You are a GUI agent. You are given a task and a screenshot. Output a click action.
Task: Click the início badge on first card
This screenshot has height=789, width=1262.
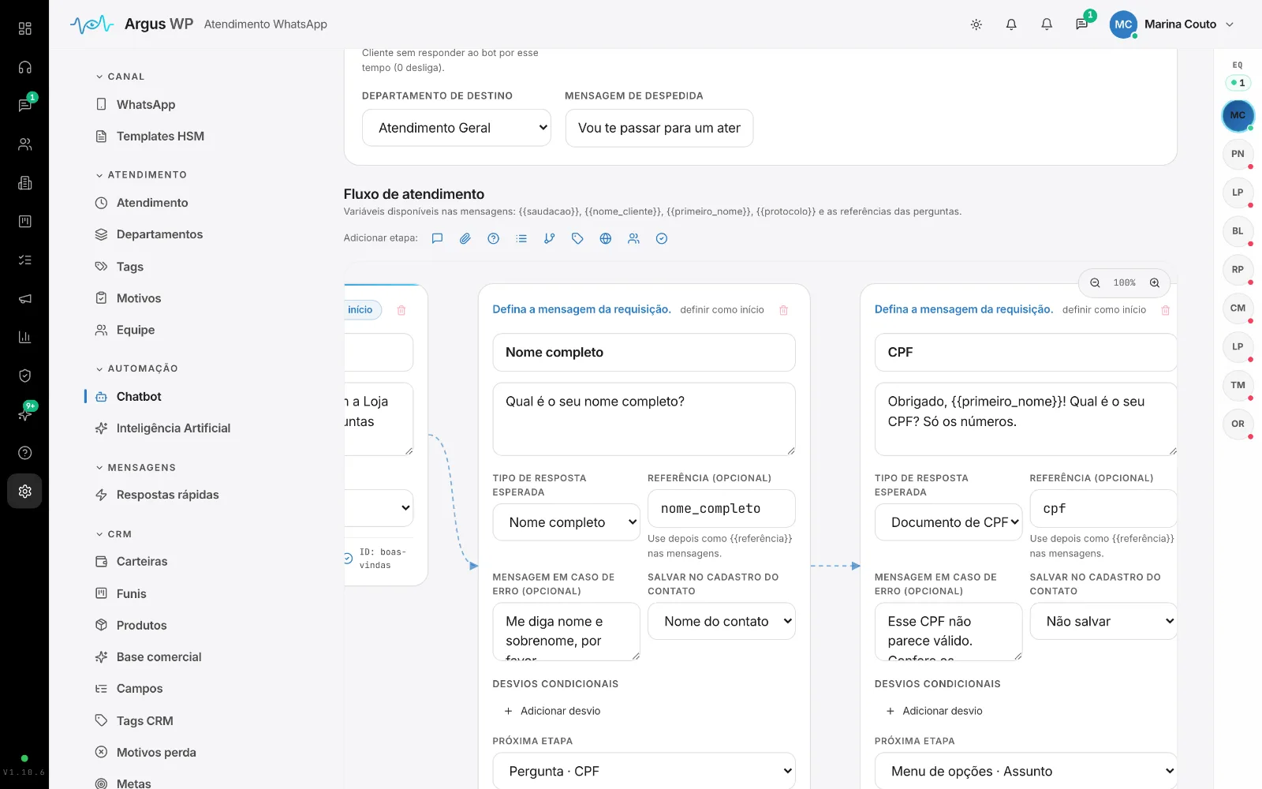tap(362, 310)
